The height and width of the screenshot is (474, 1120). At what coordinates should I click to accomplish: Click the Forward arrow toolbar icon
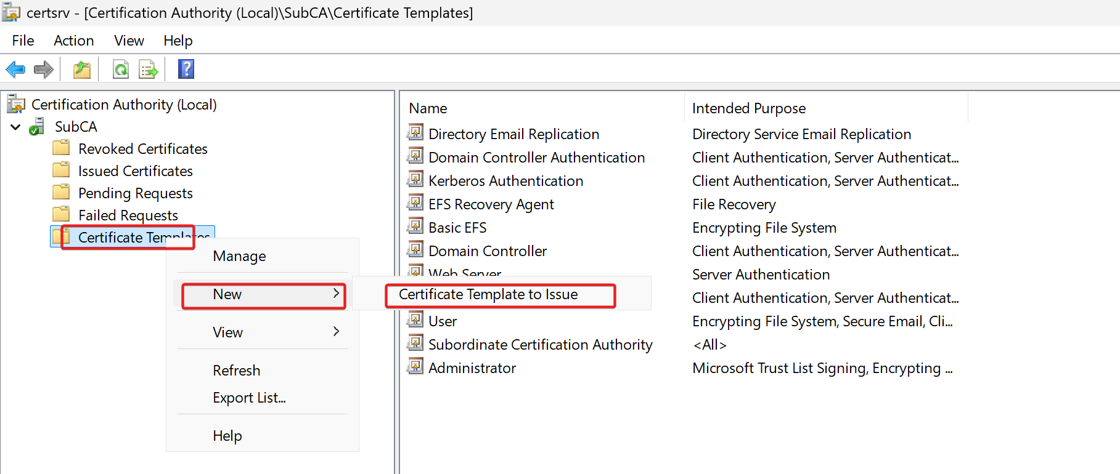43,70
